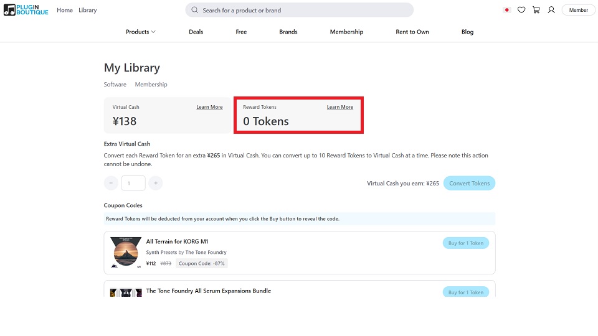This screenshot has width=598, height=336.
Task: Click the struck-through ¥873 original price
Action: 166,263
